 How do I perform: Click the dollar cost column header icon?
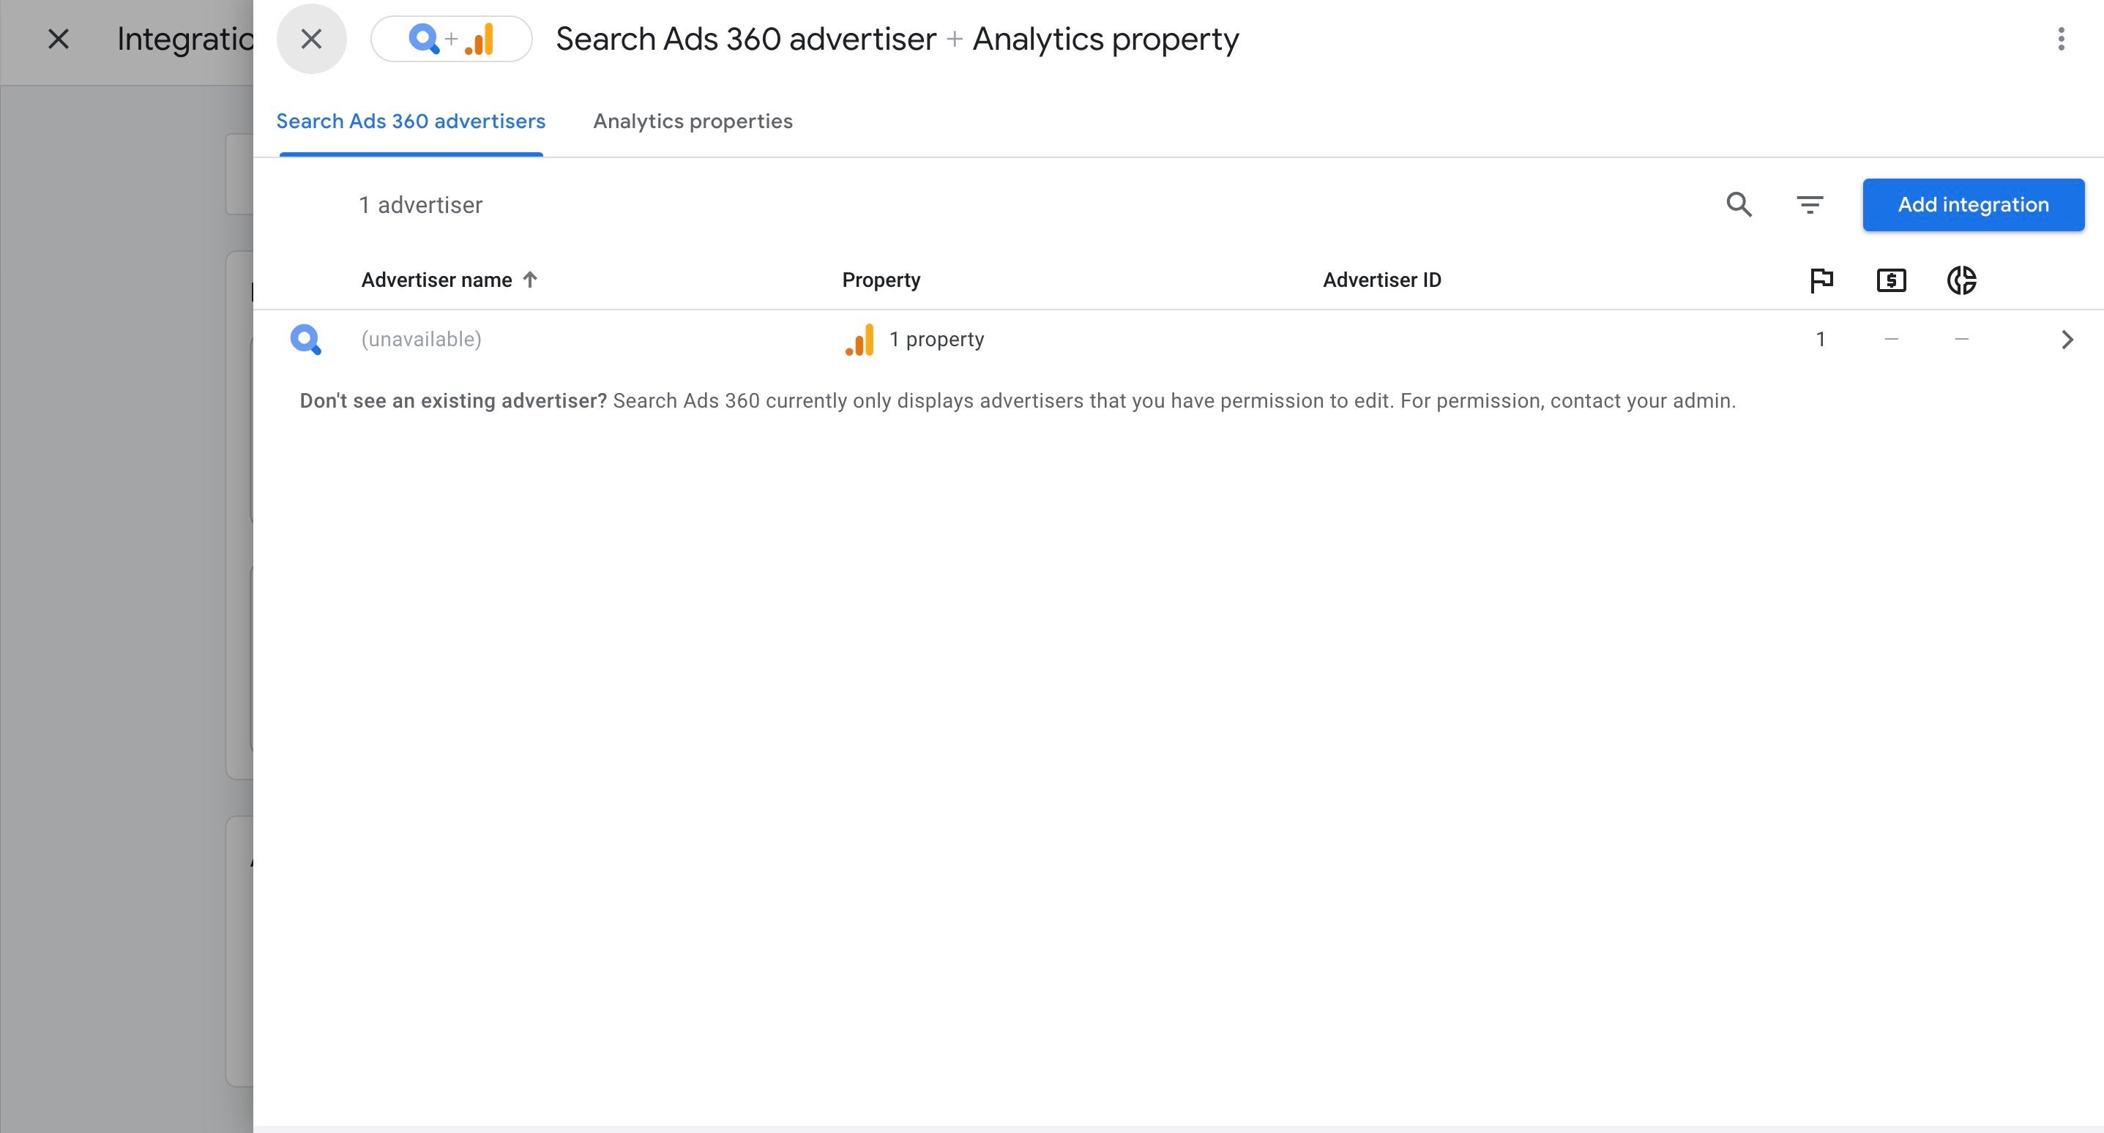pos(1891,280)
